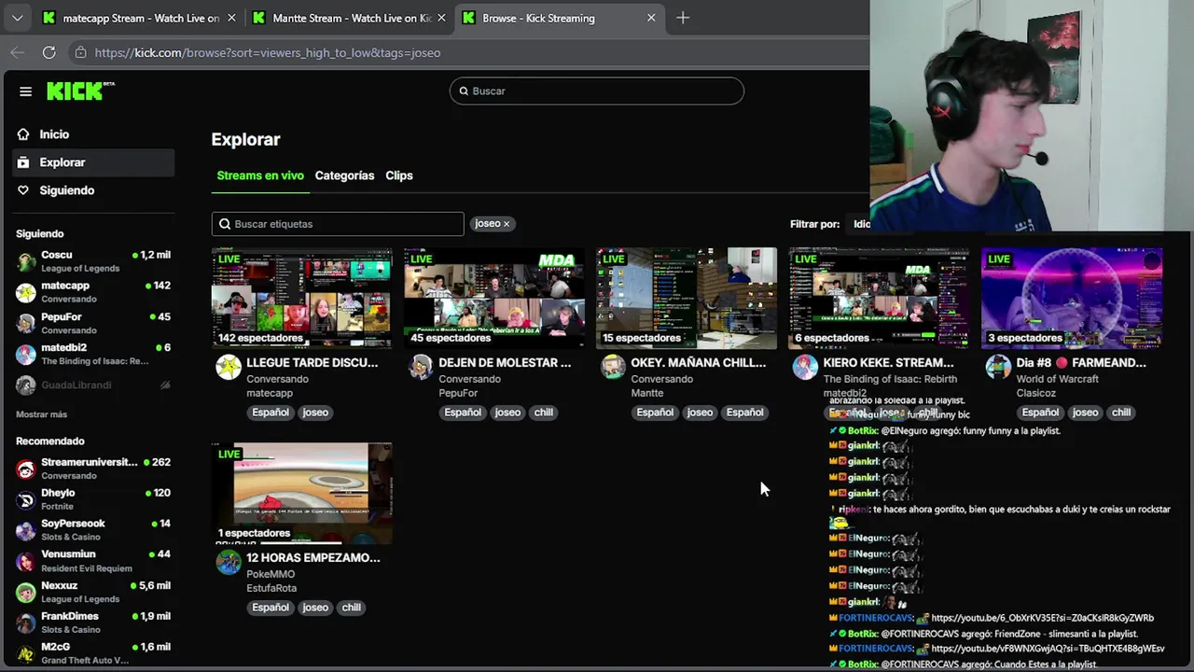Switch to Streams en vivo tab
The height and width of the screenshot is (672, 1194).
click(x=260, y=175)
